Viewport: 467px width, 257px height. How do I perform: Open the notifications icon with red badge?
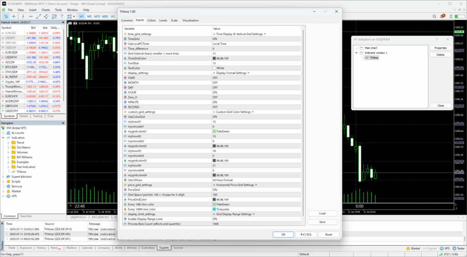442,16
